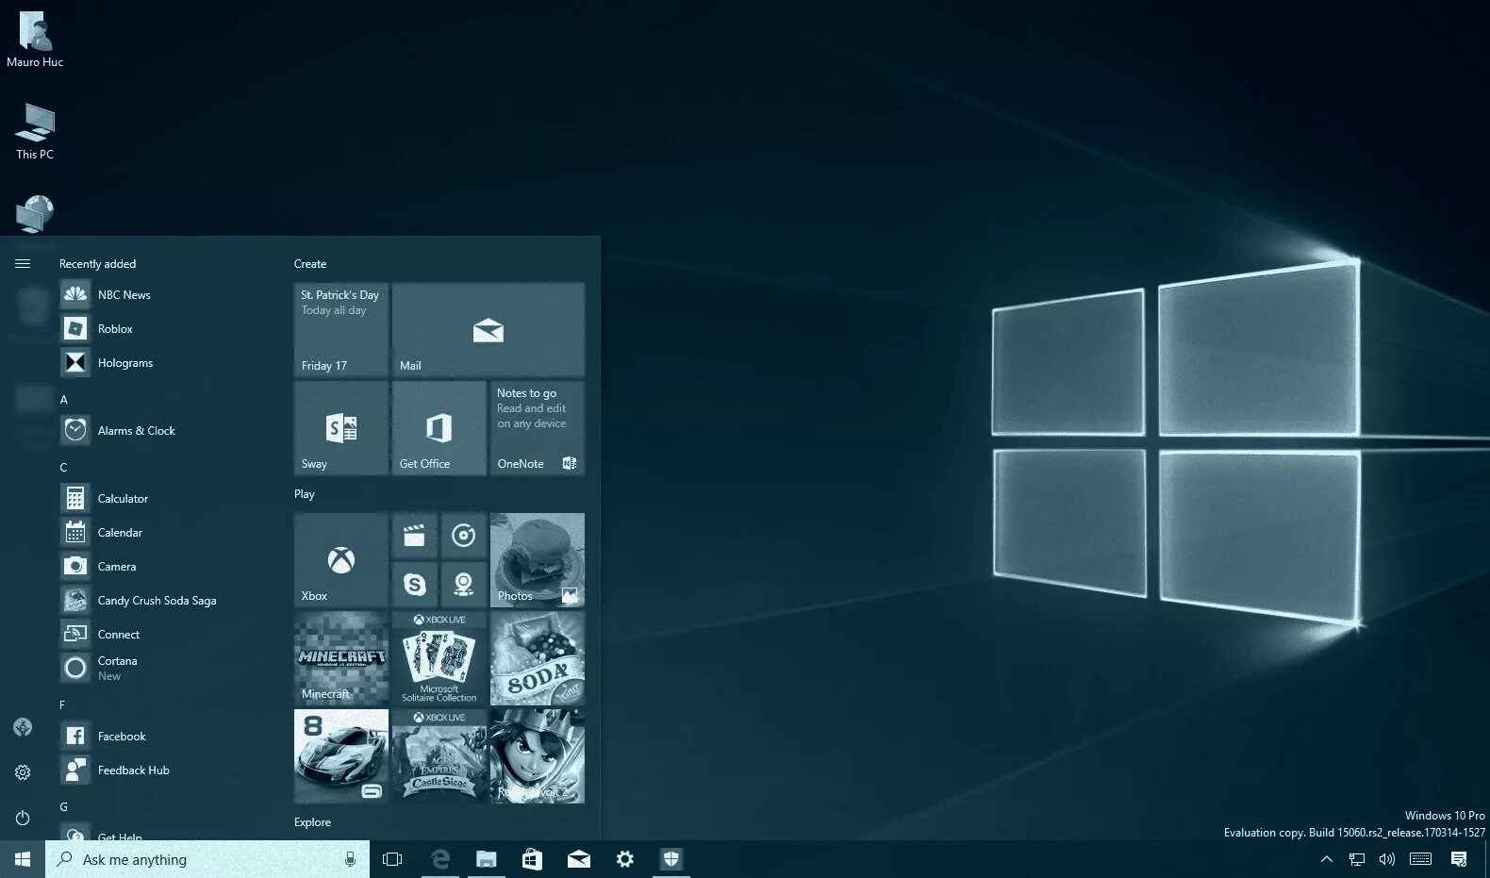
Task: Select the Network desktop icon
Action: pos(35,214)
